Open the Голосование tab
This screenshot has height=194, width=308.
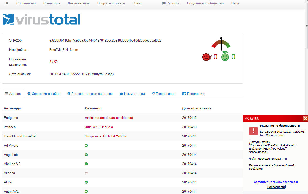(163, 94)
